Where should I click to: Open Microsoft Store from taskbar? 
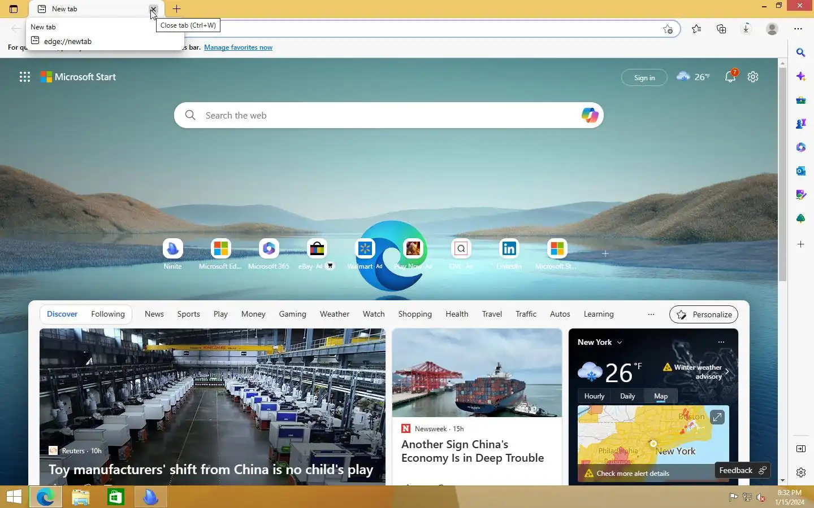116,497
